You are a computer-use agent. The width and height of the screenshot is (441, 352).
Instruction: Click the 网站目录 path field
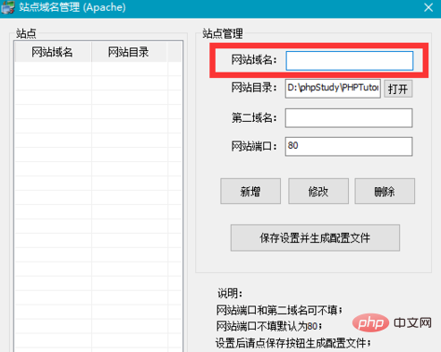pos(333,89)
